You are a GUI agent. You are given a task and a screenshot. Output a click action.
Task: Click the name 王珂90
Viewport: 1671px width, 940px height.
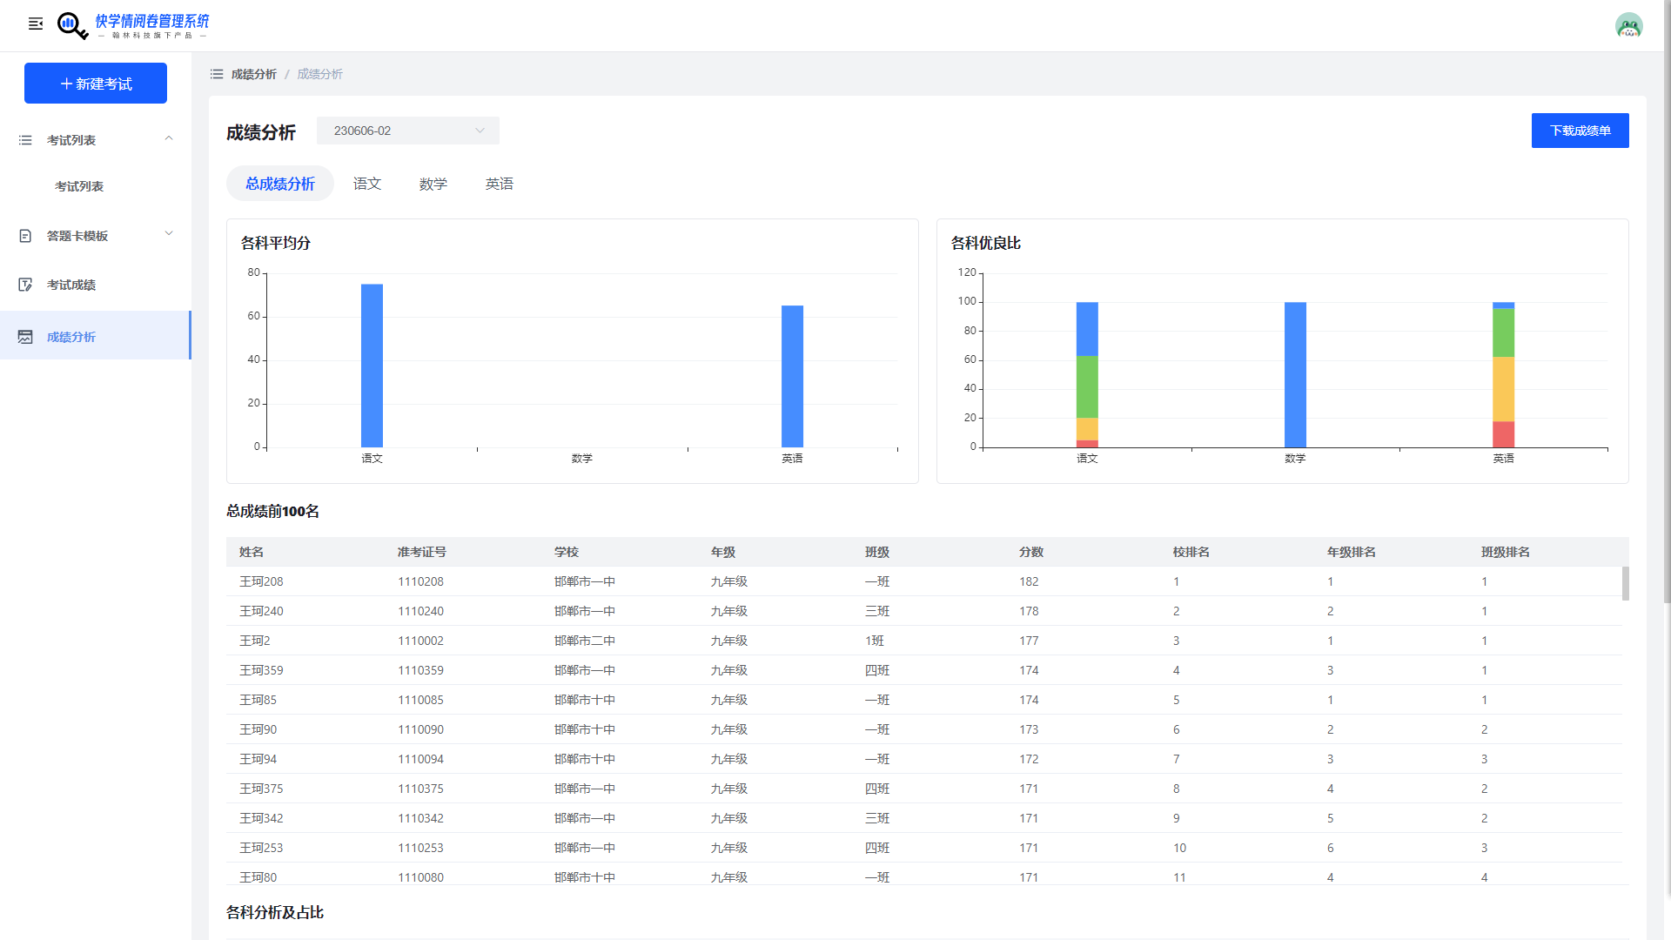pyautogui.click(x=258, y=729)
